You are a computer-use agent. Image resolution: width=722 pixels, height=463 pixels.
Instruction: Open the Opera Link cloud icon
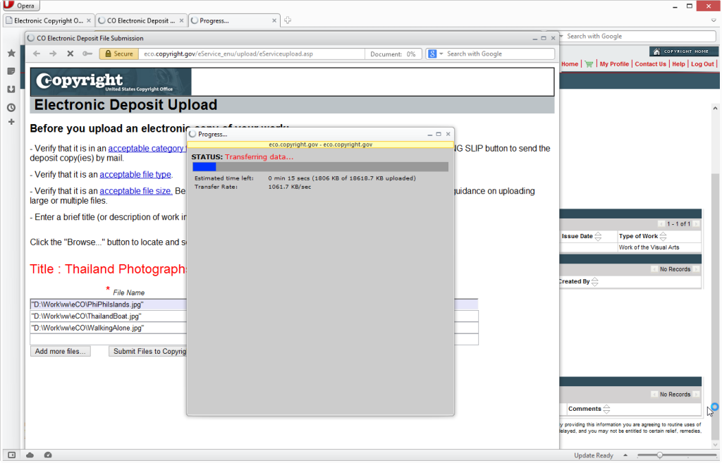tap(30, 456)
